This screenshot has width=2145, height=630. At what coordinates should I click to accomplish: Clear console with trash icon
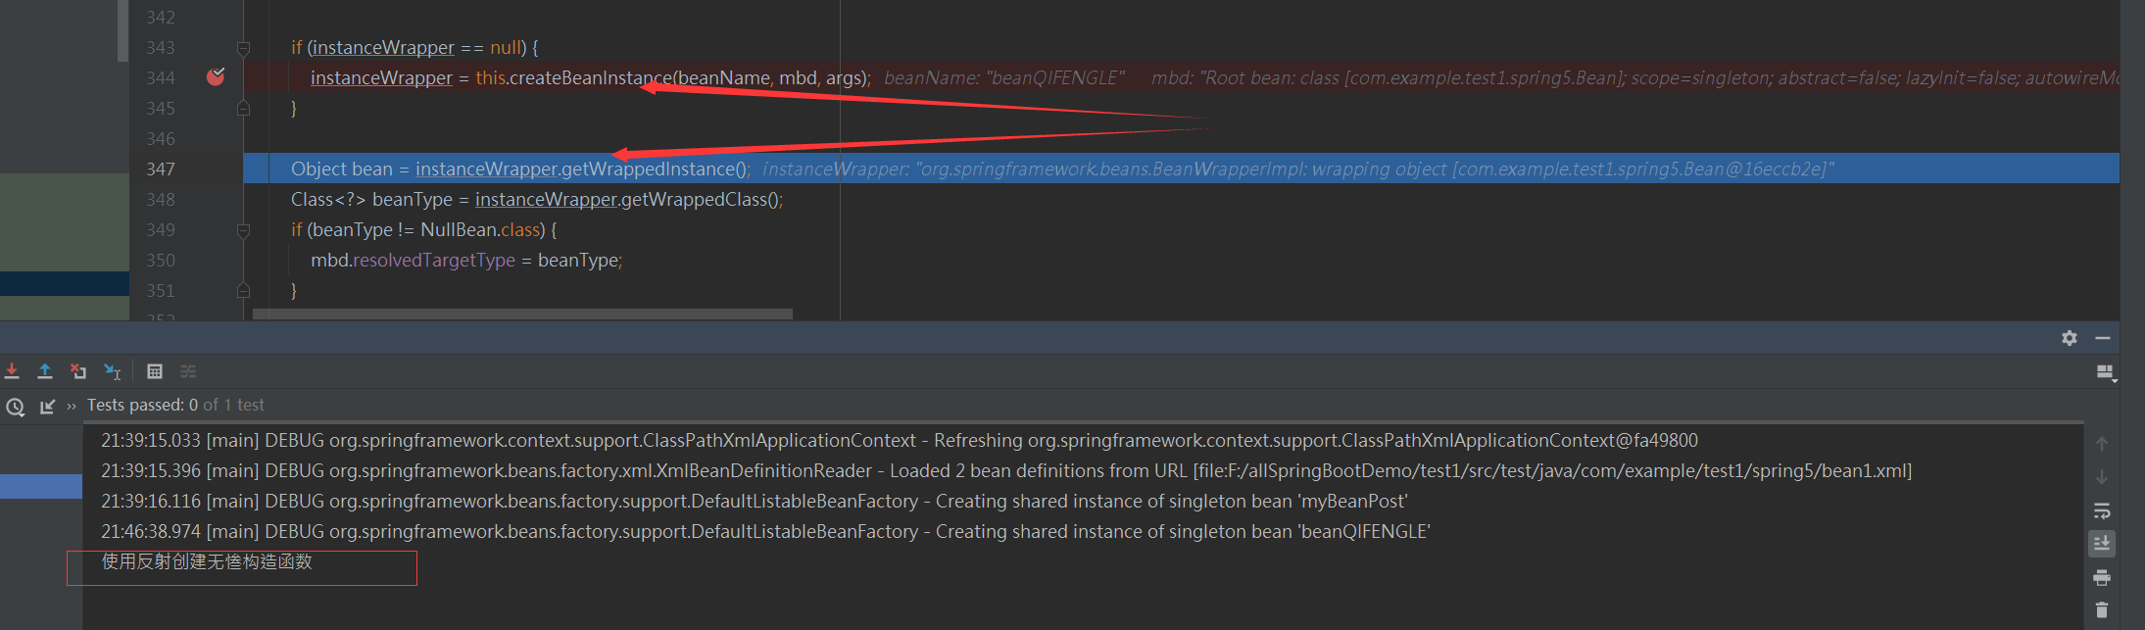tap(2102, 610)
